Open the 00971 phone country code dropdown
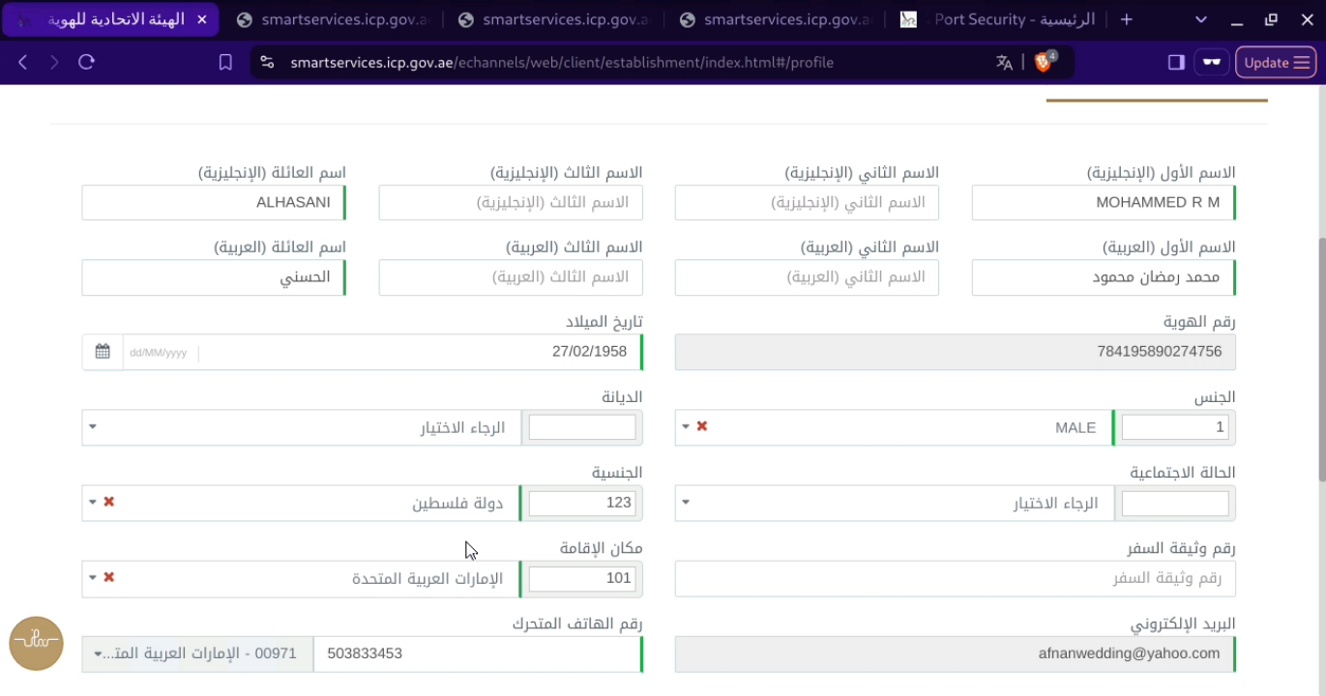Screen dimensions: 1326x696 coord(197,653)
